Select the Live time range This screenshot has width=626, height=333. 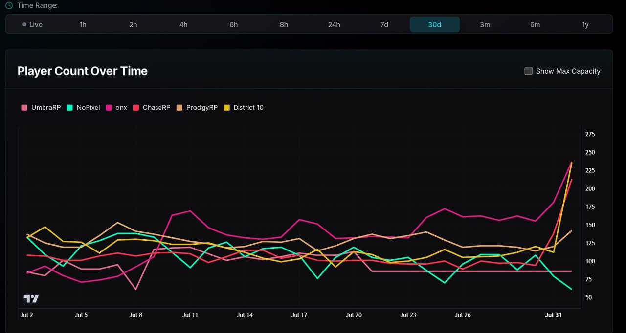pyautogui.click(x=32, y=24)
